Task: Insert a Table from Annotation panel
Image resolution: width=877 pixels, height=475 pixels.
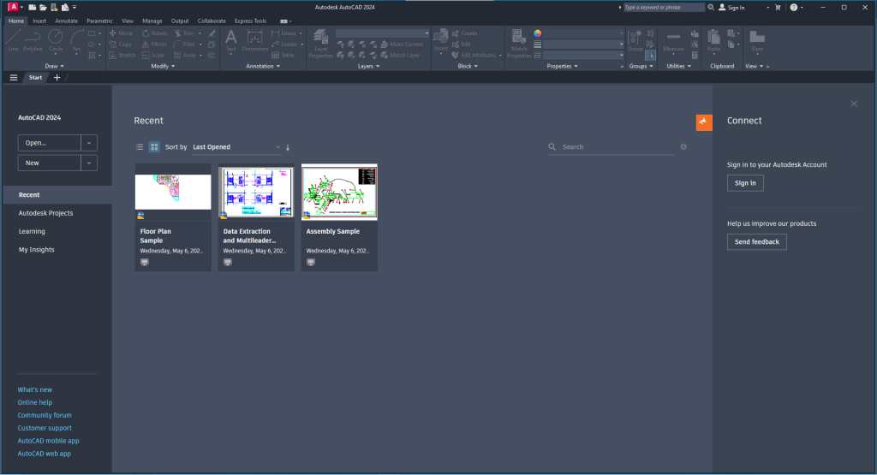Action: 283,56
